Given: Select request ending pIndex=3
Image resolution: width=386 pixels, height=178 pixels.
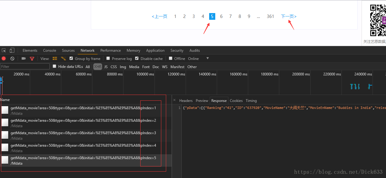Looking at the screenshot, I should click(86, 135).
